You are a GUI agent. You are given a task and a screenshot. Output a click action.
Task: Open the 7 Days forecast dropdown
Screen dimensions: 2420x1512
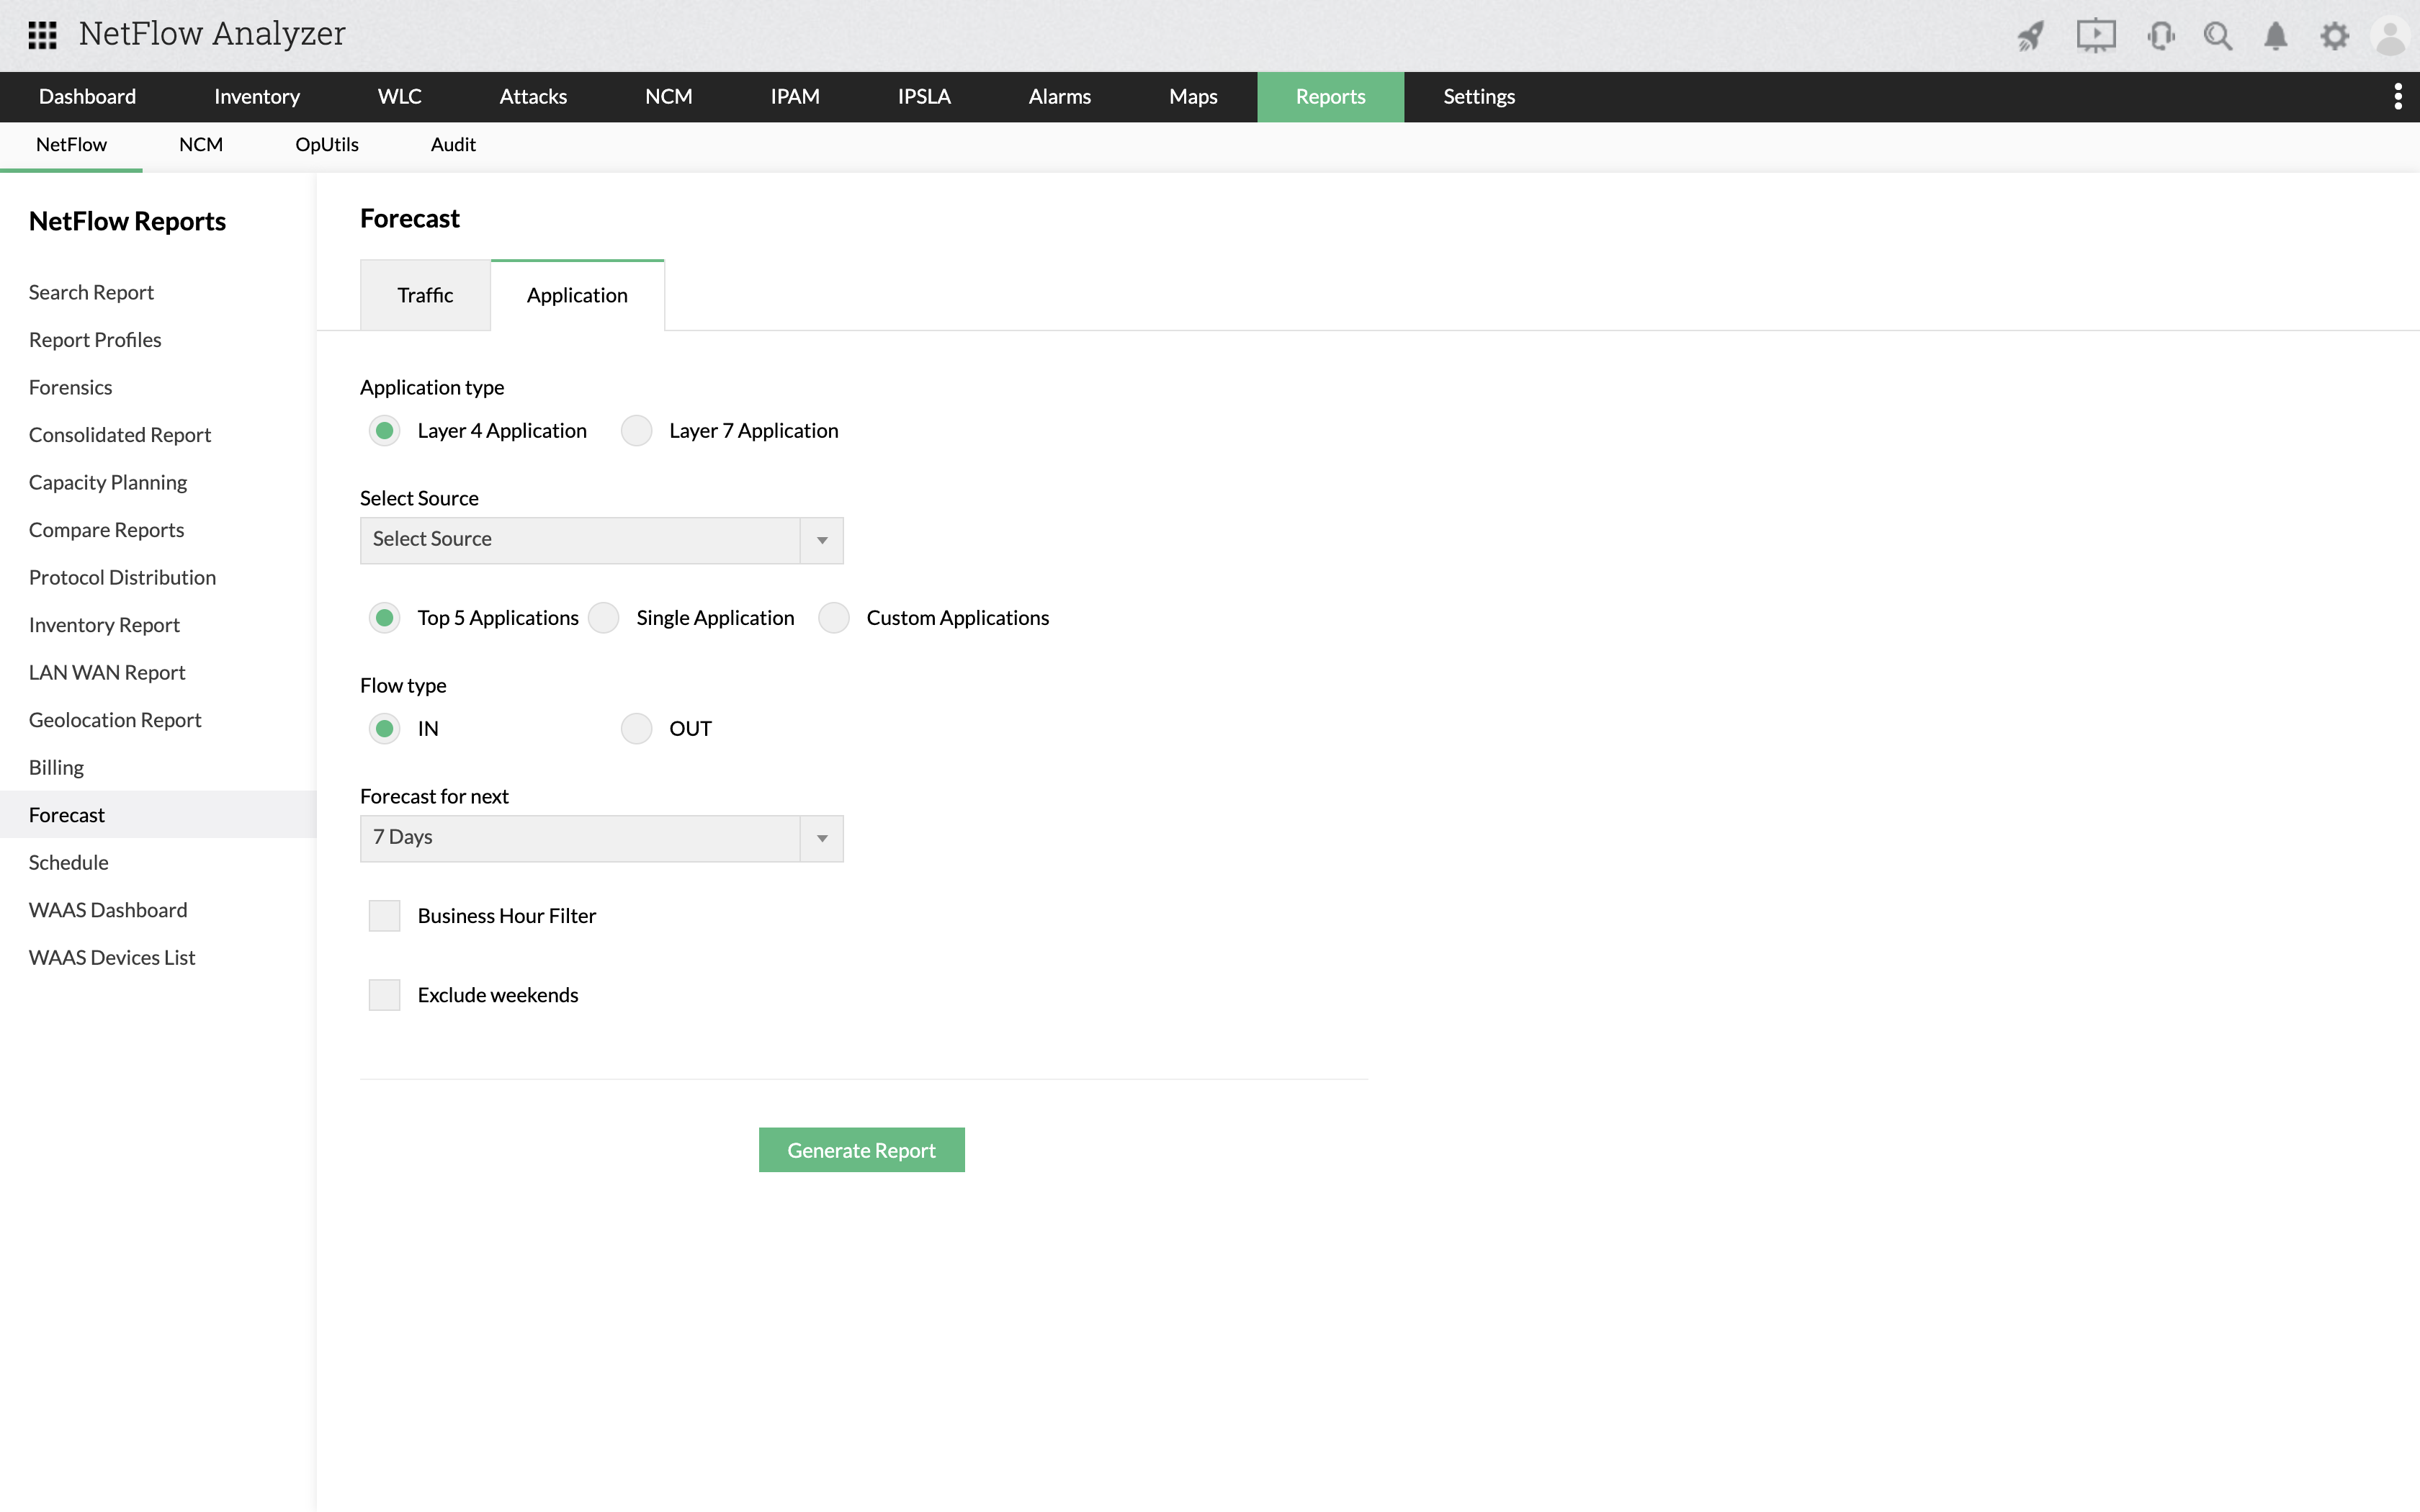tap(601, 838)
